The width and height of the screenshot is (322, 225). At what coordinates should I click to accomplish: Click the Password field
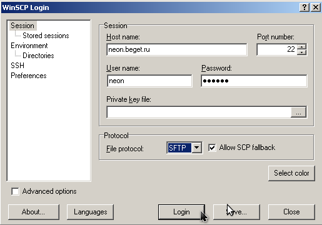(254, 81)
